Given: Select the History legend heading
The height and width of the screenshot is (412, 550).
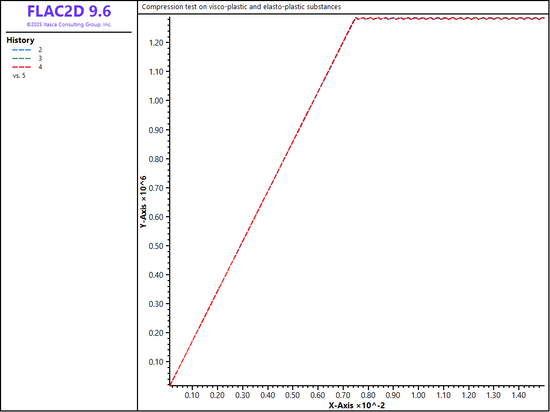Looking at the screenshot, I should pyautogui.click(x=20, y=40).
